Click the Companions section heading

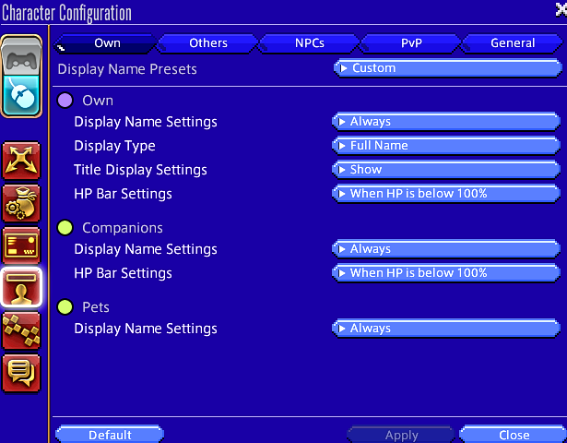point(123,228)
